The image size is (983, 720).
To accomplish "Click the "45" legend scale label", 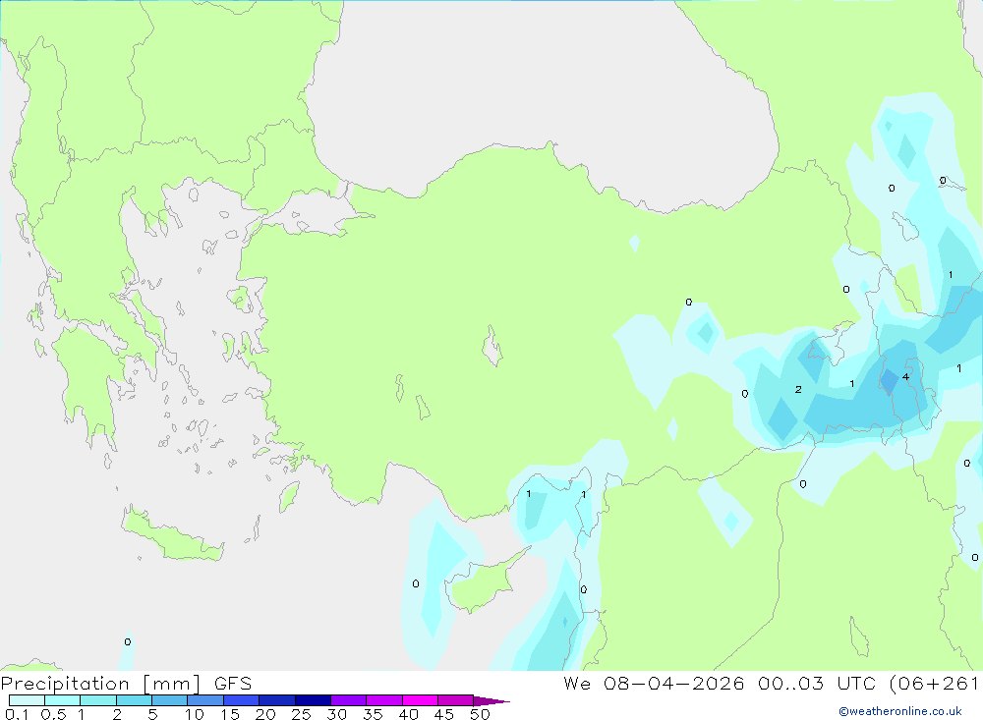I will pyautogui.click(x=444, y=714).
